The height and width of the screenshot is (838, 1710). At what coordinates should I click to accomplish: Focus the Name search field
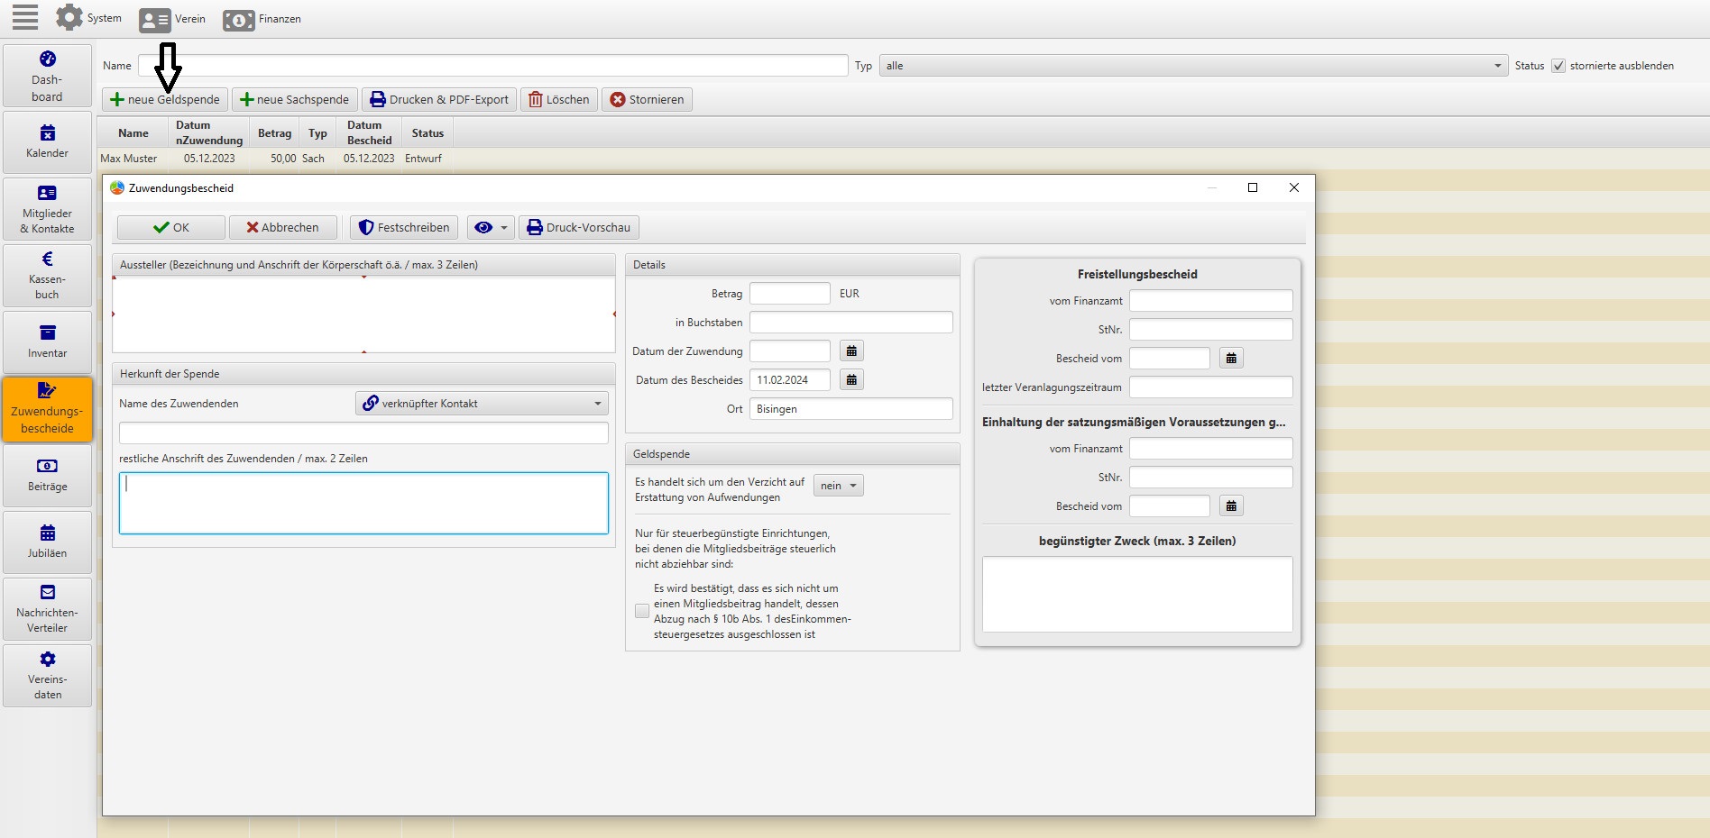pos(493,66)
